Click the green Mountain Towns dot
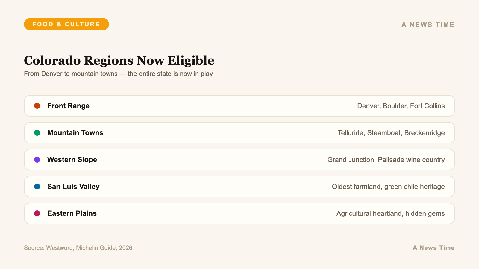 click(x=37, y=133)
